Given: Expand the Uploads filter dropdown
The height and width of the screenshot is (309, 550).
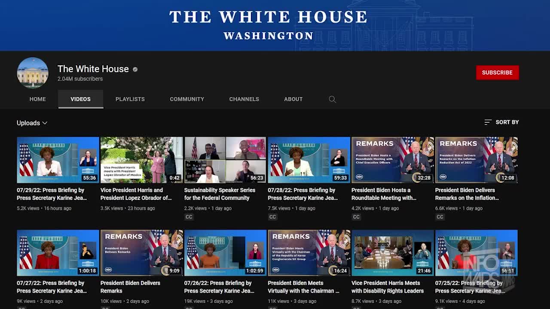Looking at the screenshot, I should pos(32,123).
